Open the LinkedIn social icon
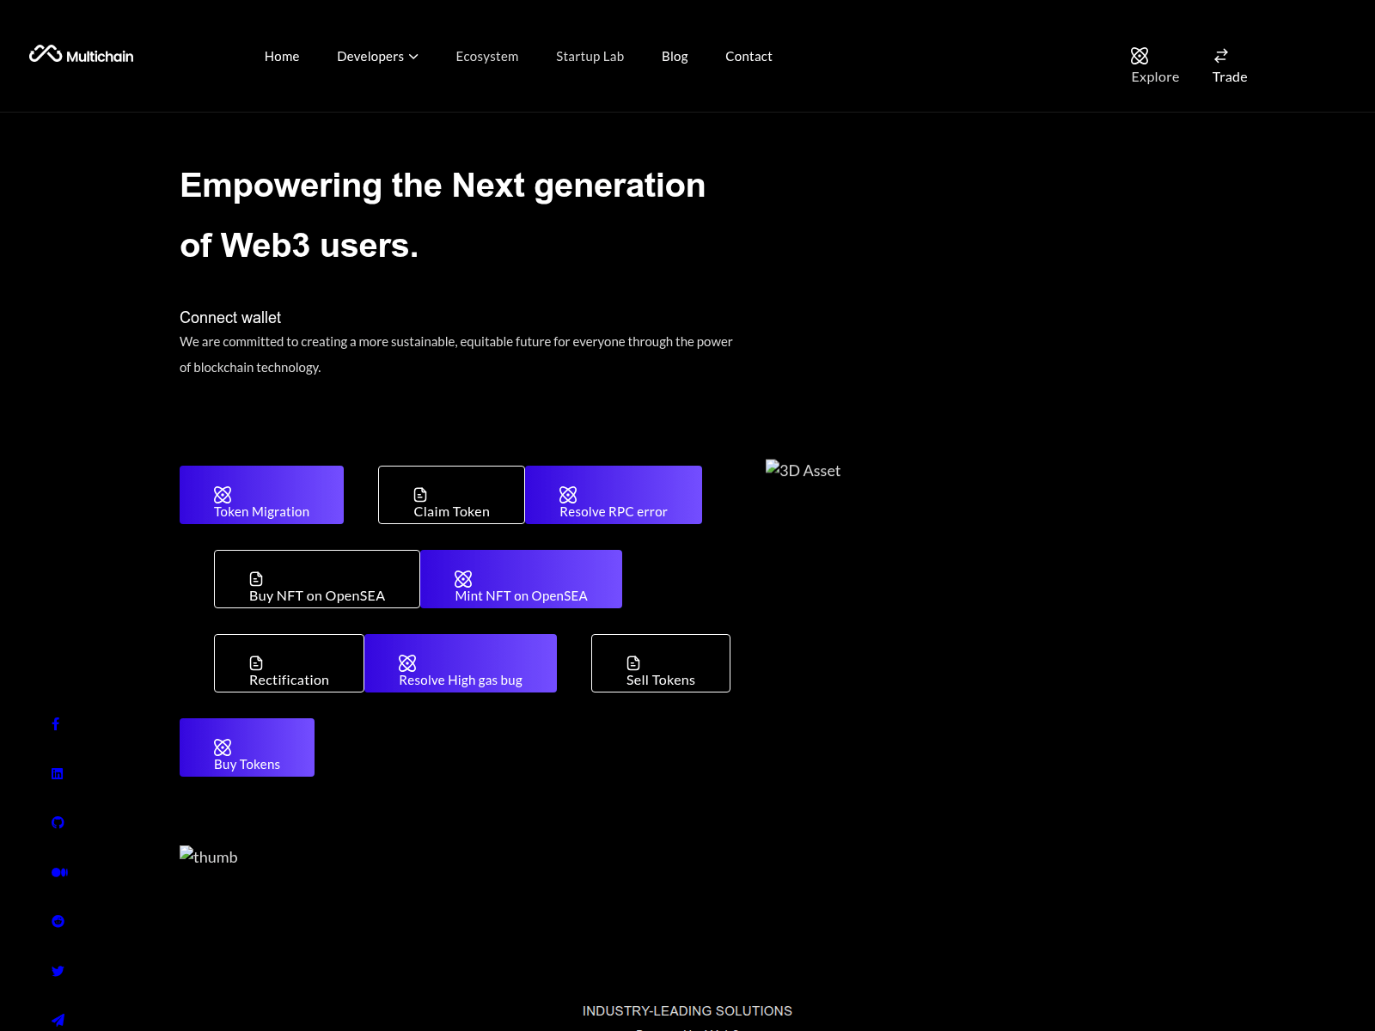The image size is (1375, 1031). click(58, 774)
